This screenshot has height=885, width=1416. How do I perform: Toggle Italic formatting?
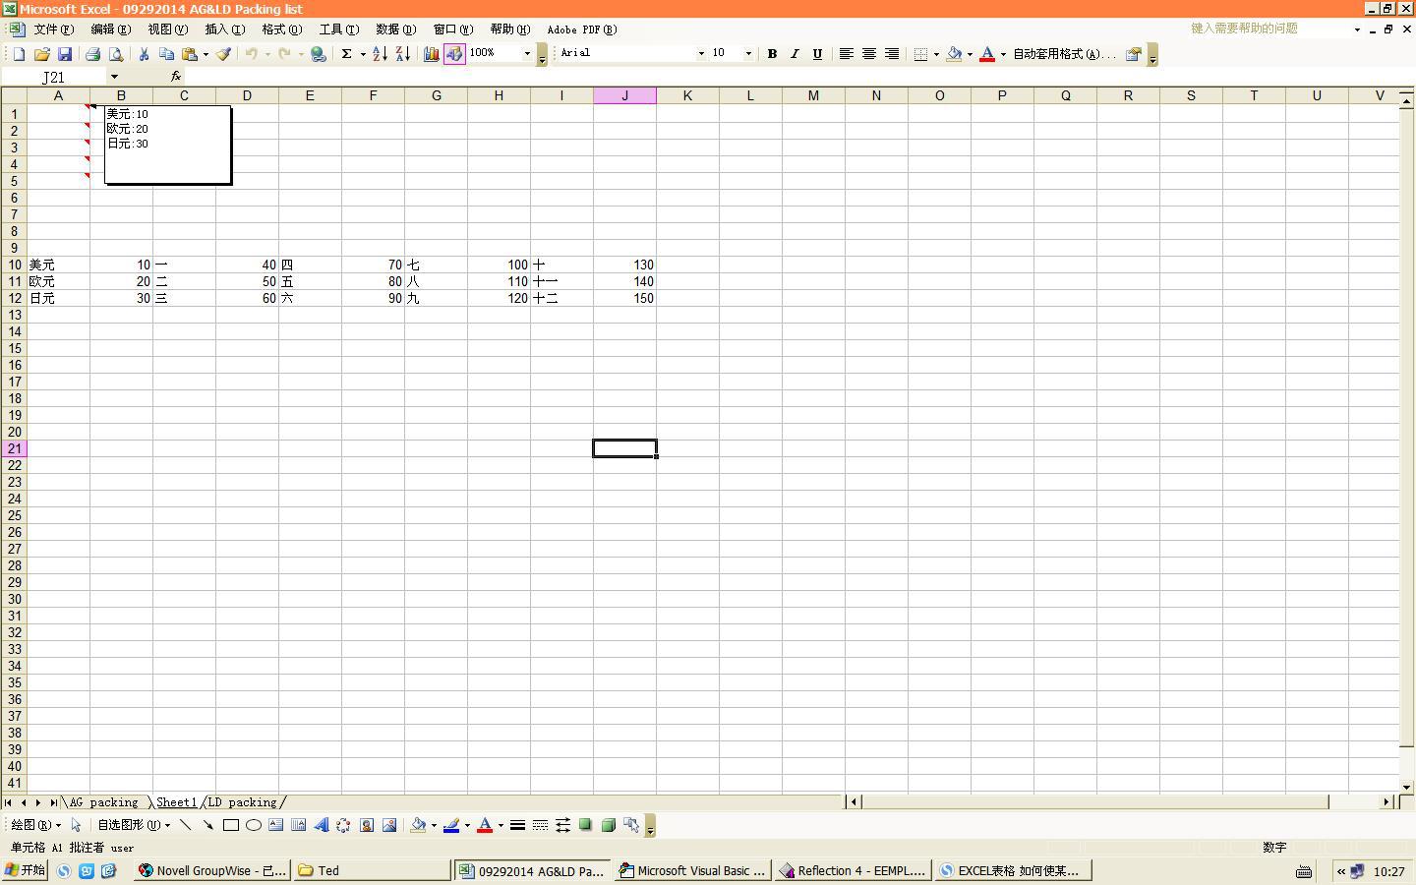tap(795, 54)
